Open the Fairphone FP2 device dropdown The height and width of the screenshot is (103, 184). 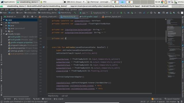(x=99, y=13)
